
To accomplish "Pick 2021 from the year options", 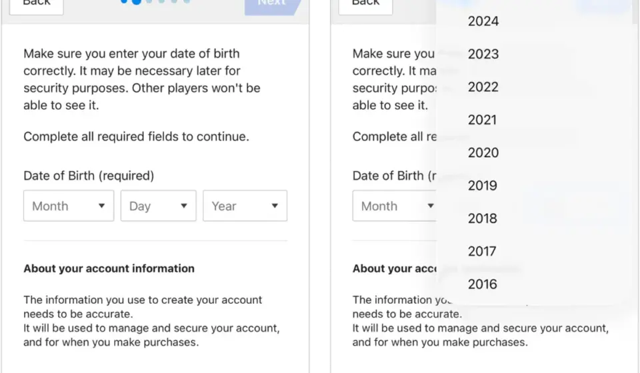I will (x=483, y=120).
